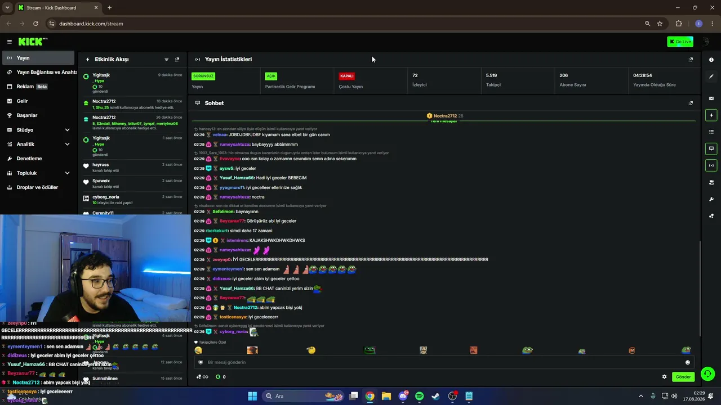The height and width of the screenshot is (405, 721).
Task: Select the first yellow emote in emote row
Action: click(198, 350)
